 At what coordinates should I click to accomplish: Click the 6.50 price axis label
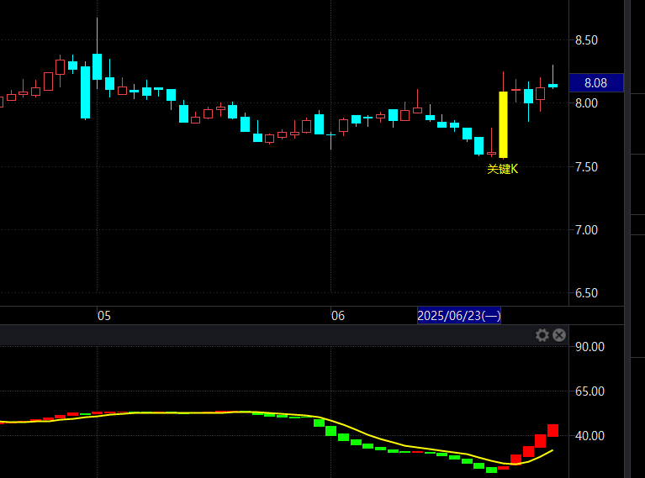[586, 292]
